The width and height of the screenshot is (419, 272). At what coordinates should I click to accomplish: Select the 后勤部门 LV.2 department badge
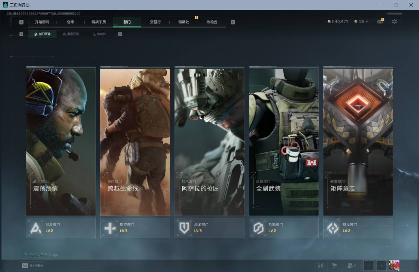(284, 228)
